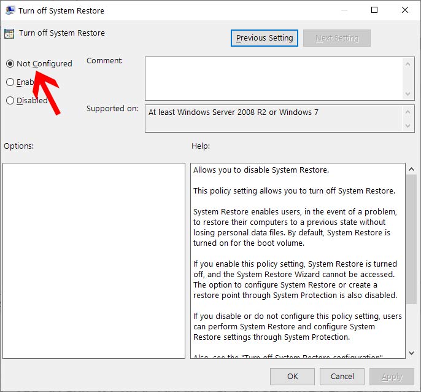Click the policy setting icon beside heading
This screenshot has width=421, height=392.
9,34
